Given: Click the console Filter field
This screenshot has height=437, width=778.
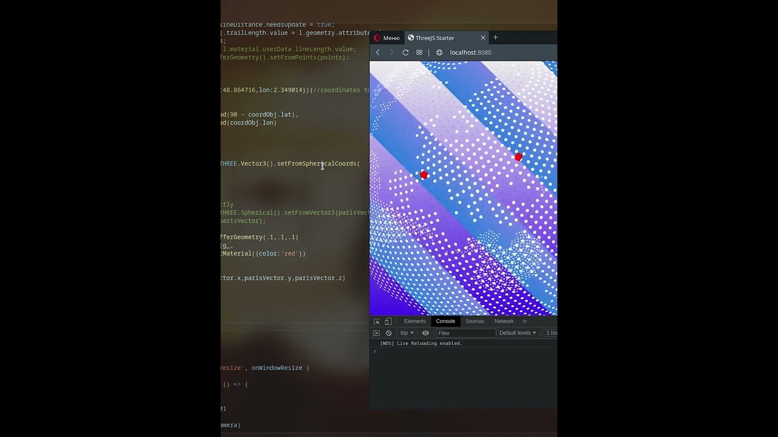Looking at the screenshot, I should 466,333.
